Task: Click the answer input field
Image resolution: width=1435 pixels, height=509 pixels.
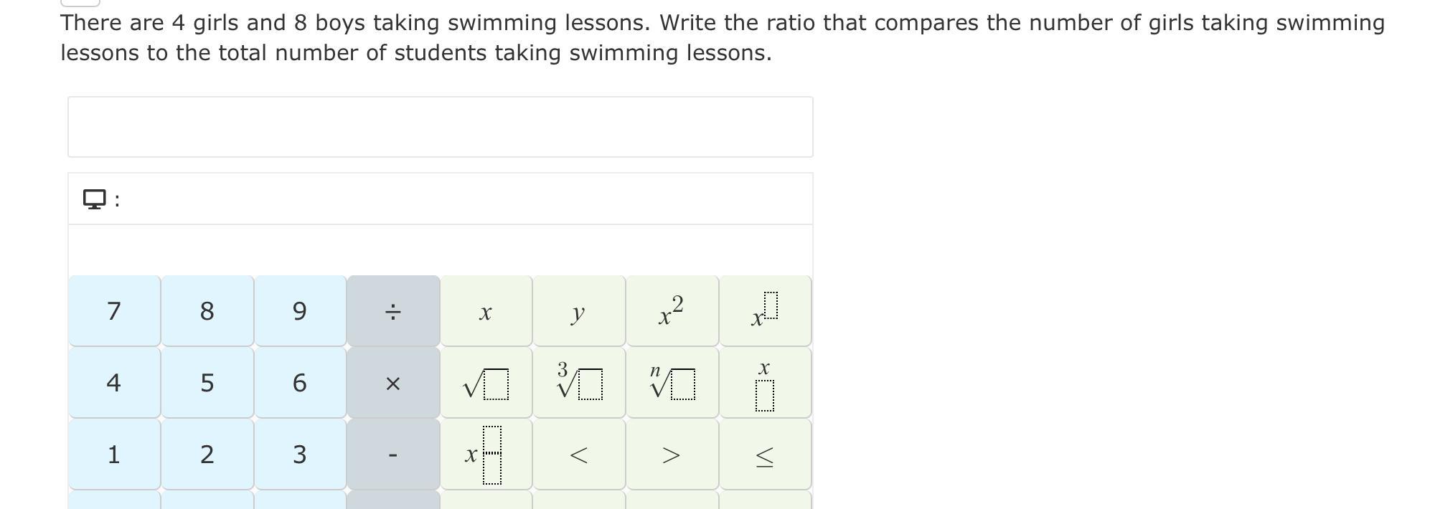Action: [x=440, y=127]
